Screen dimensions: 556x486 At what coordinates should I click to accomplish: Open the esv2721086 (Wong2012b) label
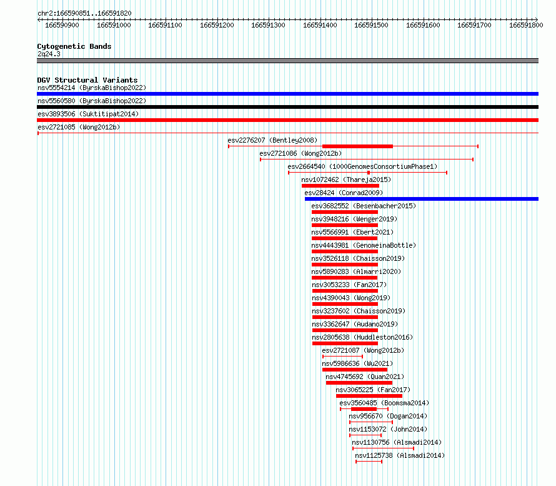(300, 153)
